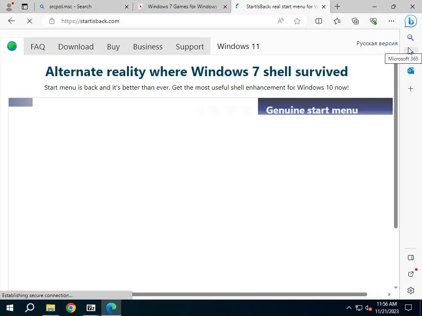Click scroll right arrow on horizontal scrollbar
Image resolution: width=422 pixels, height=316 pixels.
coord(389,294)
